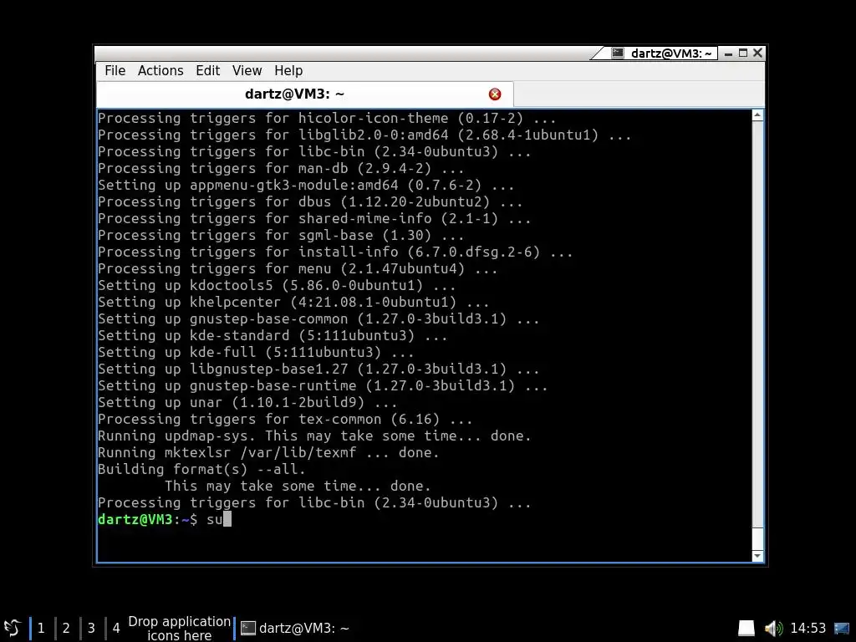Click the window title dartz@VM3: ~
856x642 pixels.
(671, 53)
